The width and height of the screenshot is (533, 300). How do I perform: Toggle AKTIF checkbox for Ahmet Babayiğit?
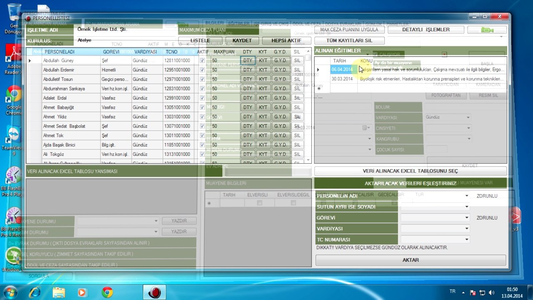(202, 107)
